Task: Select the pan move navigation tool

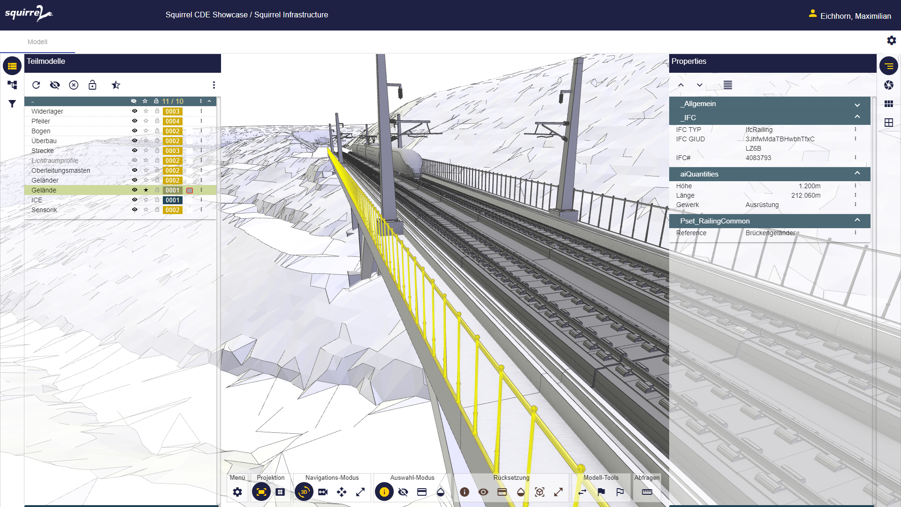Action: [342, 492]
